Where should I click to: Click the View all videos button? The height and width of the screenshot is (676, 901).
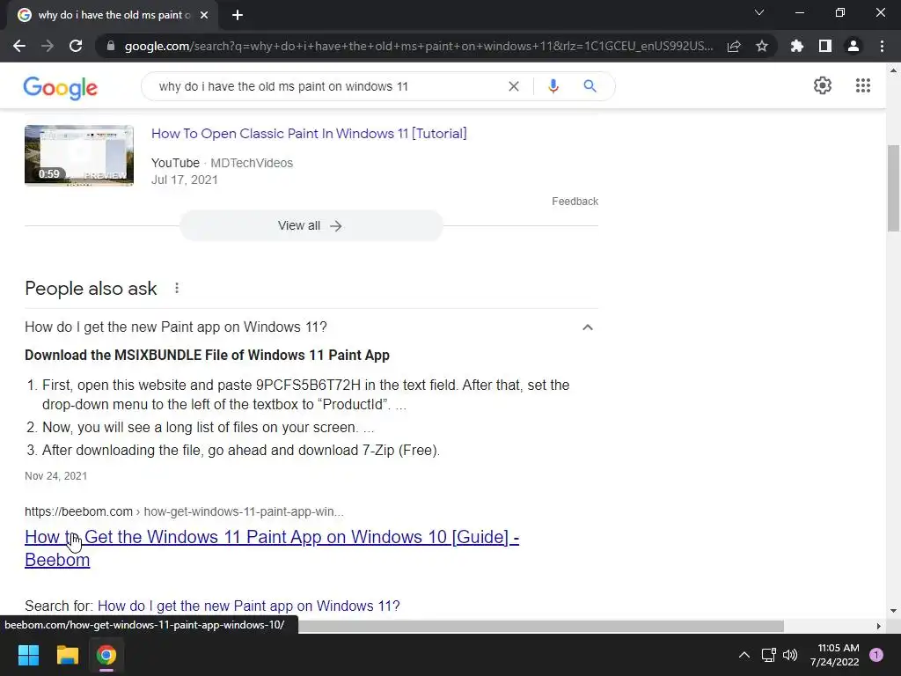click(311, 226)
